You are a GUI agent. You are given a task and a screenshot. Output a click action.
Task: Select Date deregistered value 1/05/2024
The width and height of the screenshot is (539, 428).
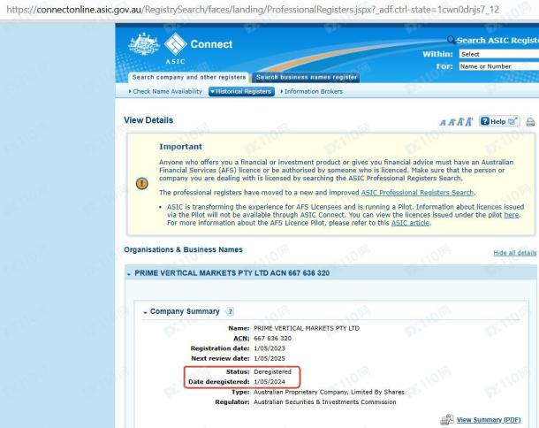point(269,382)
